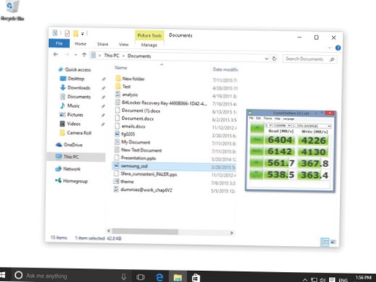Open the Recycle Bin desktop icon

pyautogui.click(x=12, y=11)
